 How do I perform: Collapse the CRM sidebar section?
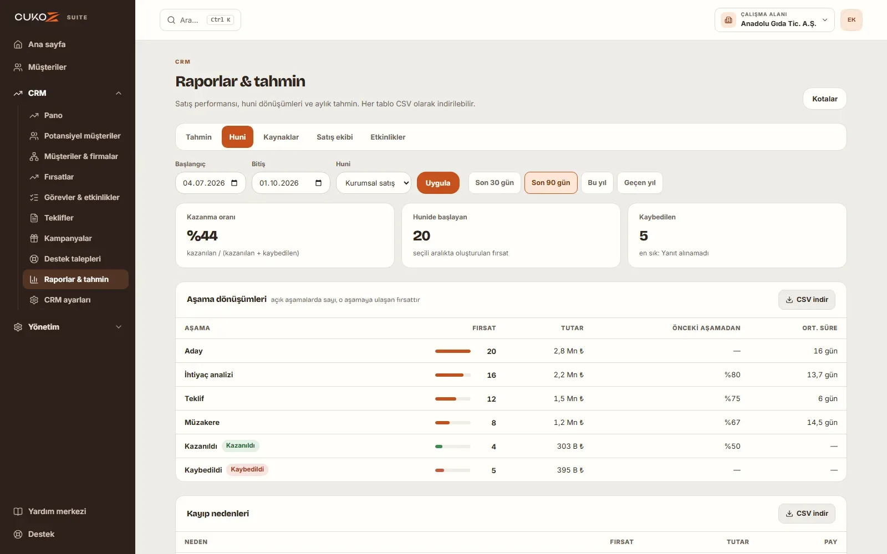119,93
